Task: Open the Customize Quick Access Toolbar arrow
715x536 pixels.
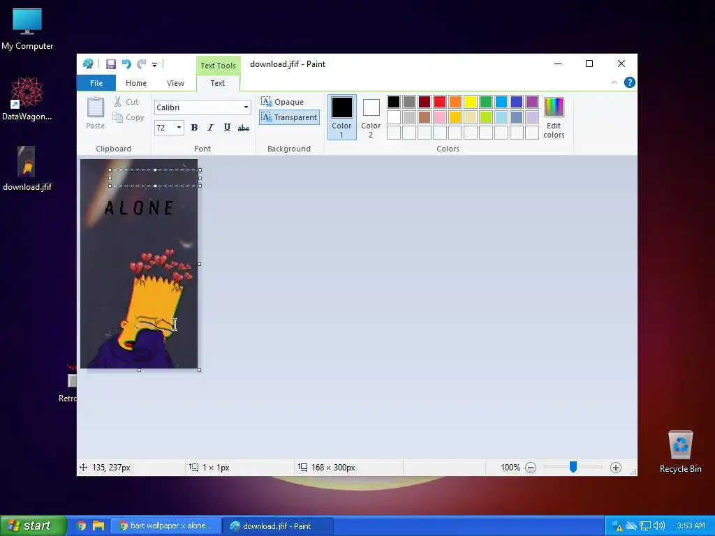Action: pyautogui.click(x=154, y=65)
